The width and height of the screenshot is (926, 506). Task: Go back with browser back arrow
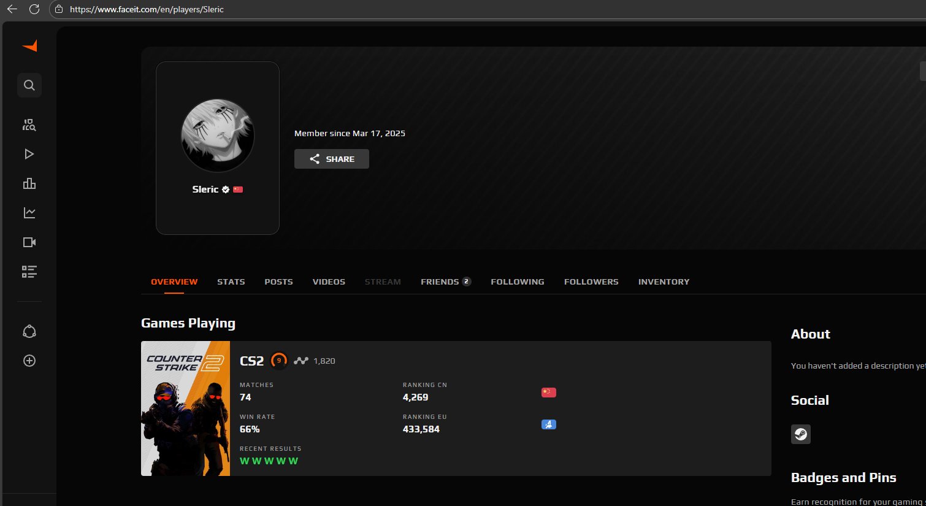(x=12, y=9)
